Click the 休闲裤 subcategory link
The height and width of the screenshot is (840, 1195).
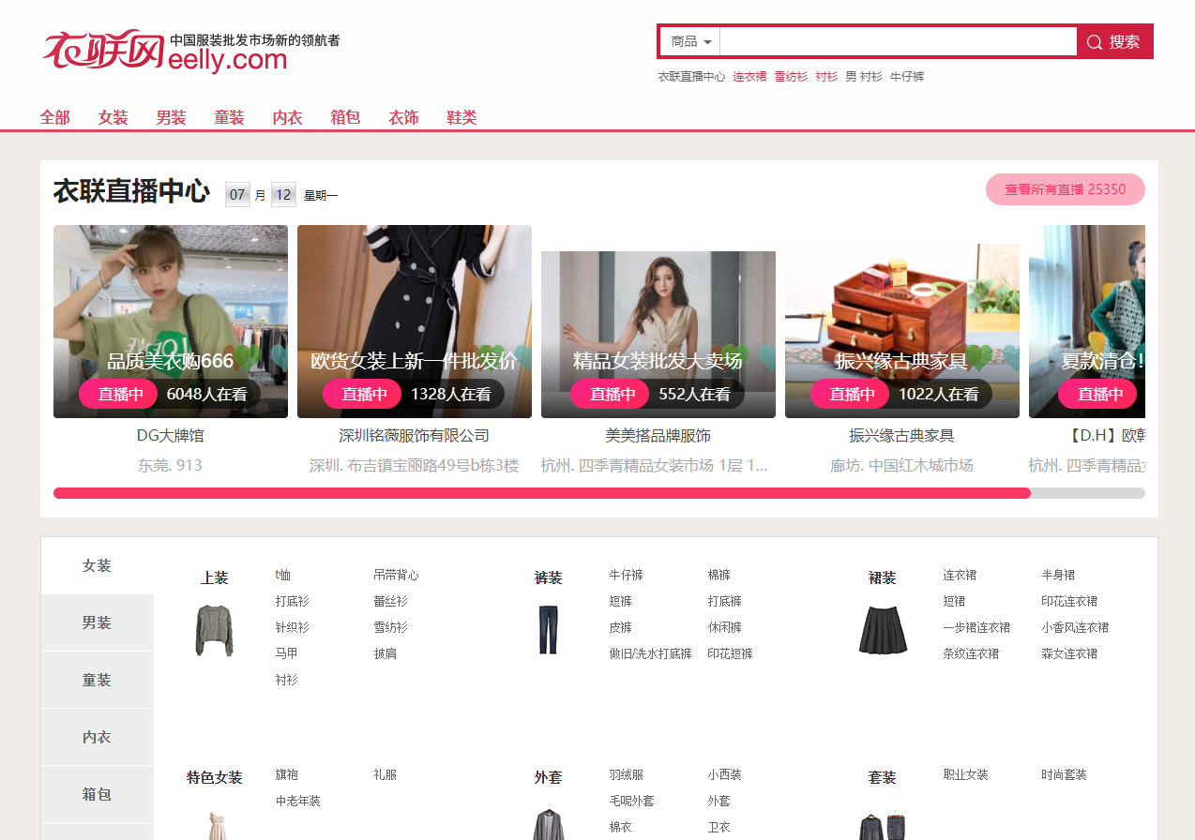[x=725, y=627]
